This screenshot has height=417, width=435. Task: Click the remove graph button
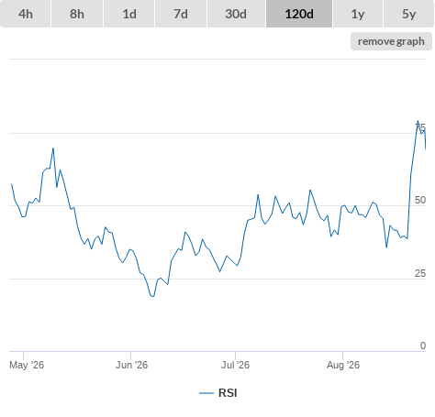(x=391, y=41)
